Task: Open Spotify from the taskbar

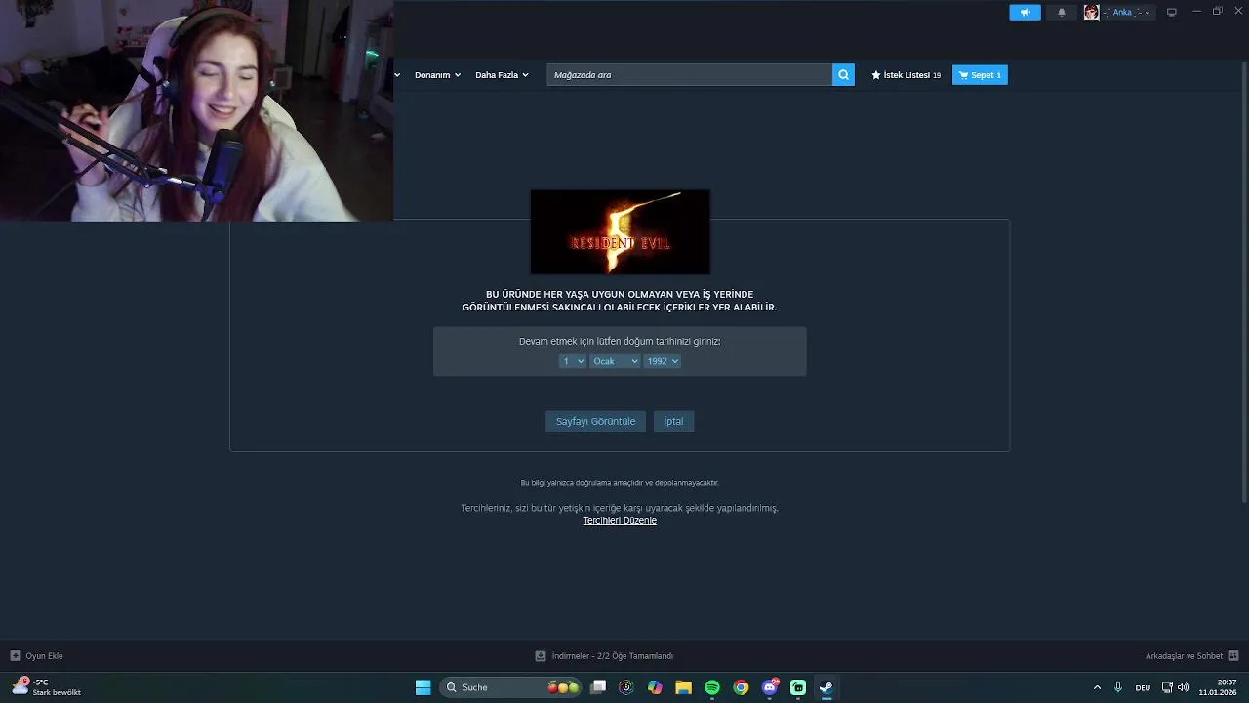Action: click(712, 687)
